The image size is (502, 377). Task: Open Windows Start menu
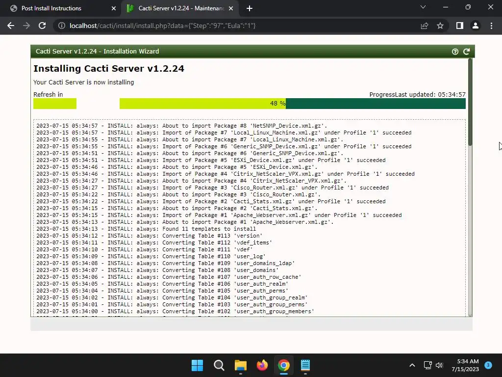[197, 365]
